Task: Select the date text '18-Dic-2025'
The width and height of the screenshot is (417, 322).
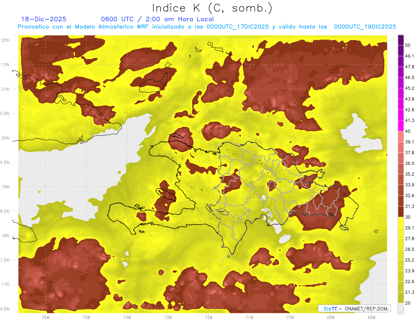Action: (x=44, y=19)
